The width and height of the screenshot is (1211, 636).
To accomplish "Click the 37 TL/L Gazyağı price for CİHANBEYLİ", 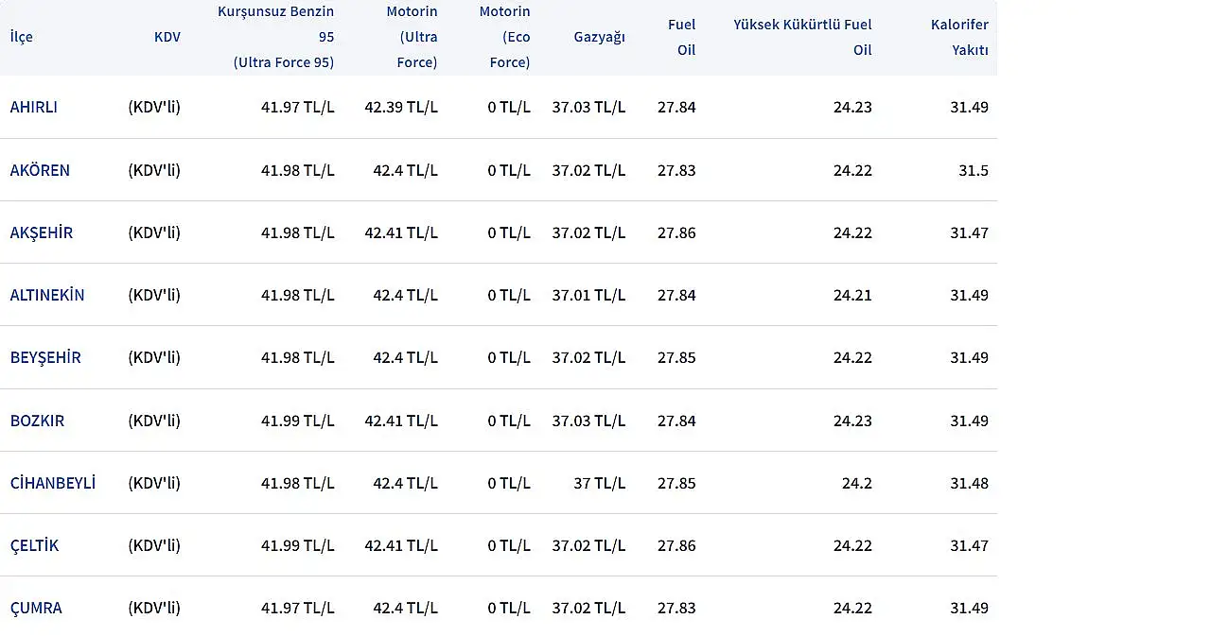I will 599,483.
